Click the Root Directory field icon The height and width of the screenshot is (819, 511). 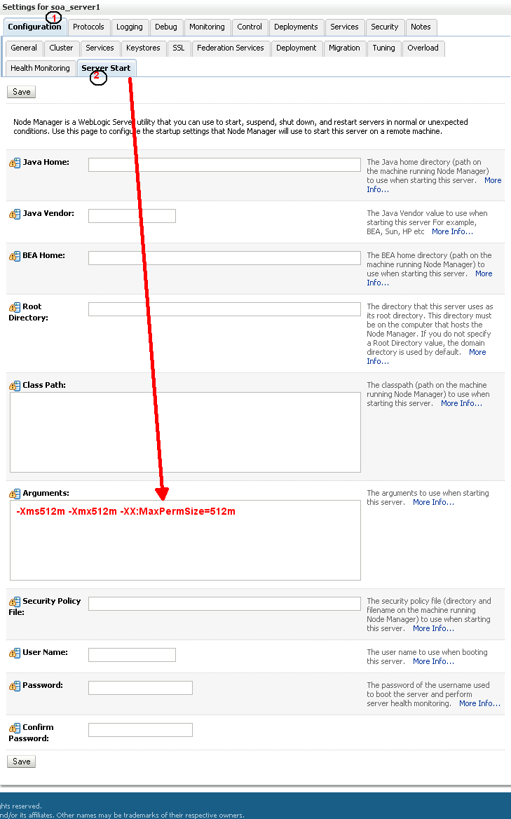[x=15, y=307]
